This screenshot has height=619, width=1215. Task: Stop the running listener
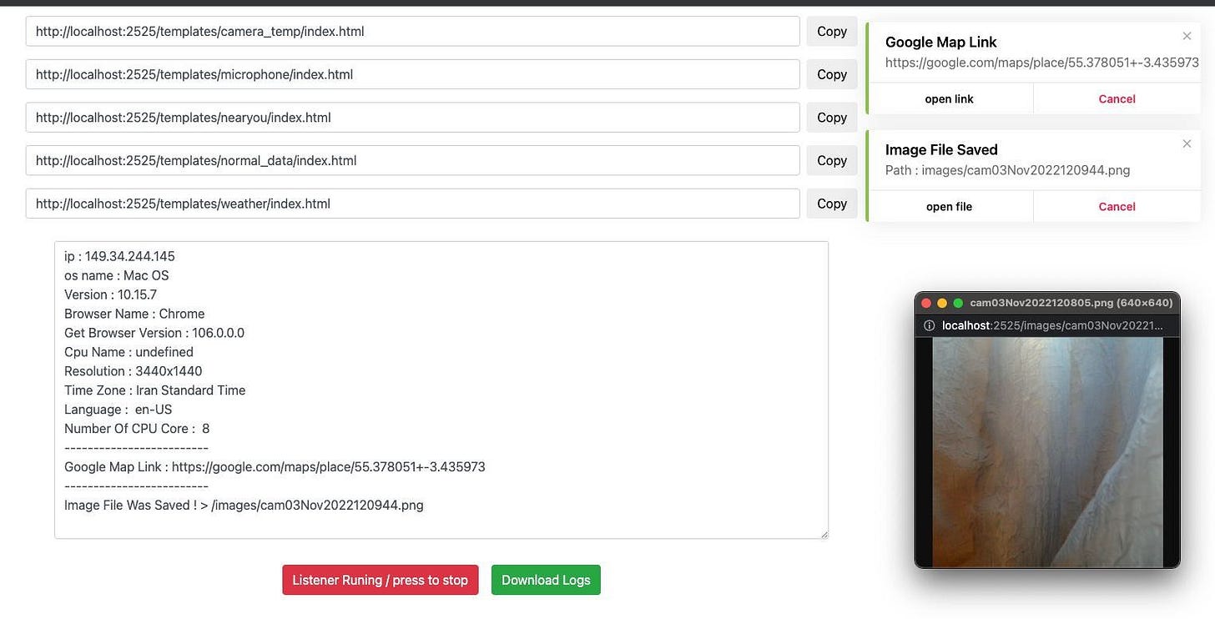point(381,580)
